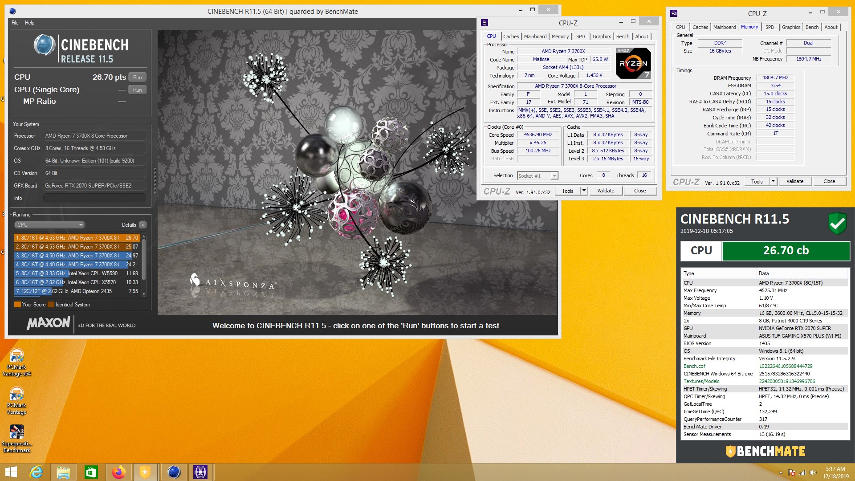Click Validate in Memory CPU-Z window
The image size is (855, 481).
pos(795,181)
